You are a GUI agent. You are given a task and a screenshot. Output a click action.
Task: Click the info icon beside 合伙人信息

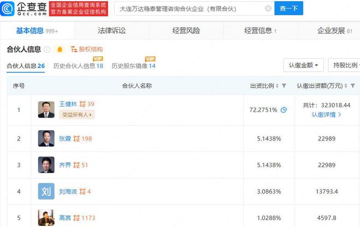pyautogui.click(x=47, y=49)
